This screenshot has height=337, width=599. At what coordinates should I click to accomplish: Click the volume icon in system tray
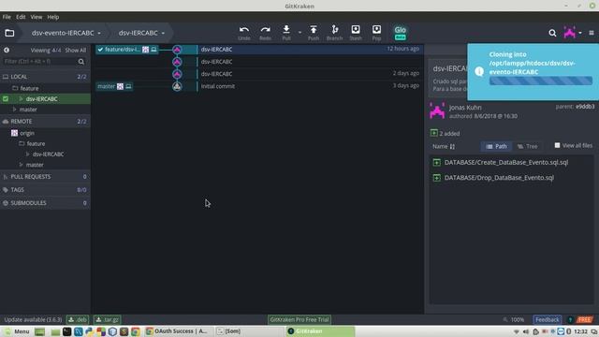coord(526,331)
